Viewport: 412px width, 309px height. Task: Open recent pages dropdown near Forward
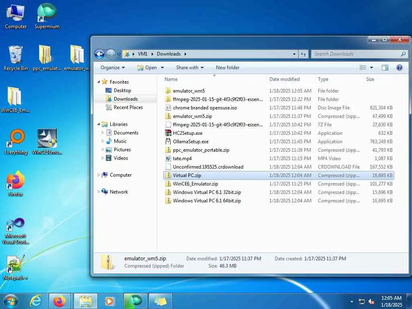pos(119,54)
